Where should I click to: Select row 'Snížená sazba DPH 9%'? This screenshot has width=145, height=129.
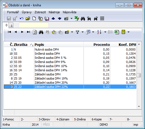coord(70,62)
